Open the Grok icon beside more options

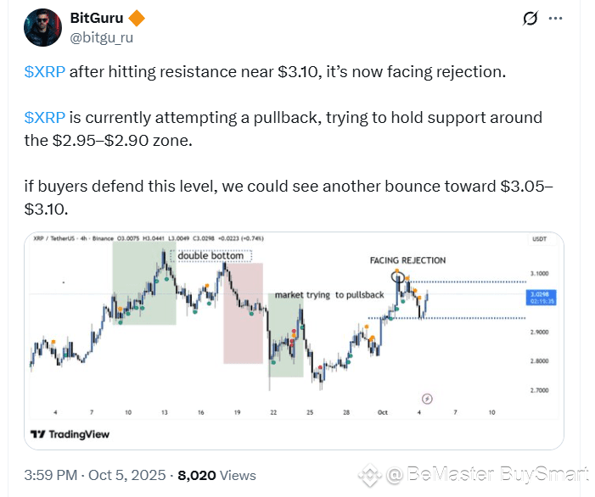(x=530, y=19)
